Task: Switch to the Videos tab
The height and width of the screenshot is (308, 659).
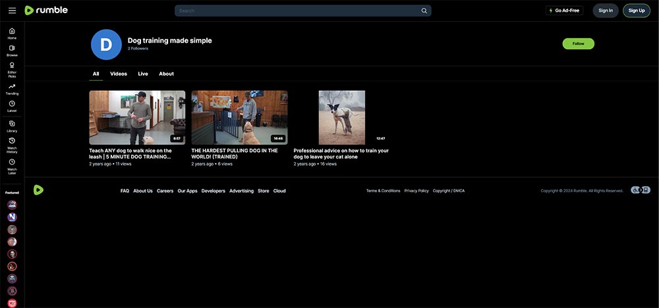Action: point(119,74)
